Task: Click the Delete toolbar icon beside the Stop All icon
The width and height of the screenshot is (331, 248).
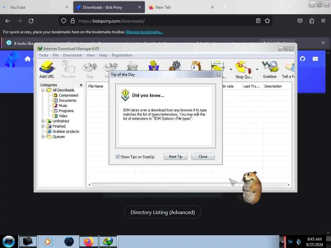Action: [x=132, y=65]
